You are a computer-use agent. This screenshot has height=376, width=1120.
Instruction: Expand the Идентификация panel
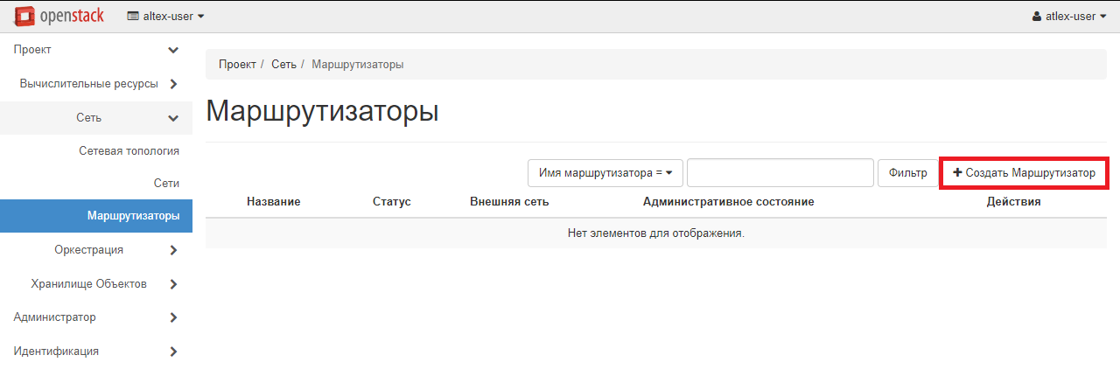(96, 351)
